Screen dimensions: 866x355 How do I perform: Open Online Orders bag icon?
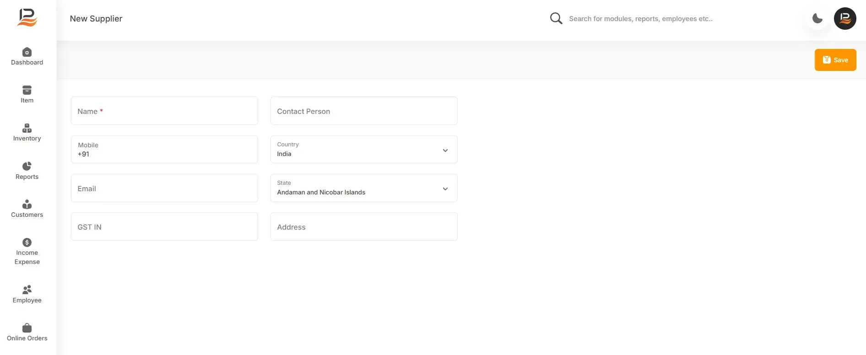27,328
